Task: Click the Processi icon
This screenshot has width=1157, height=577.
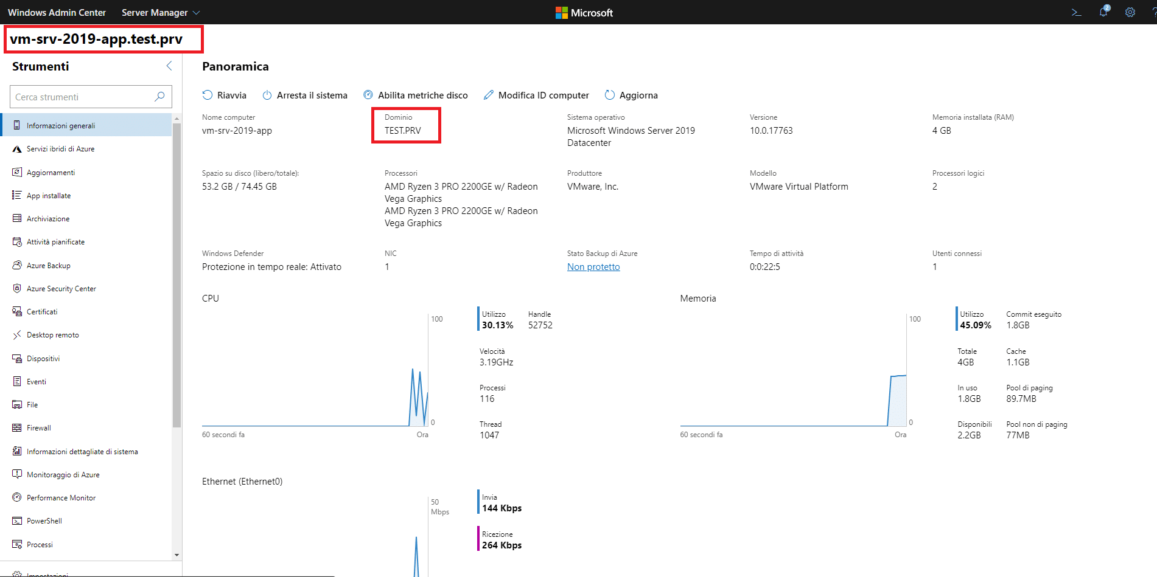Action: click(x=17, y=544)
